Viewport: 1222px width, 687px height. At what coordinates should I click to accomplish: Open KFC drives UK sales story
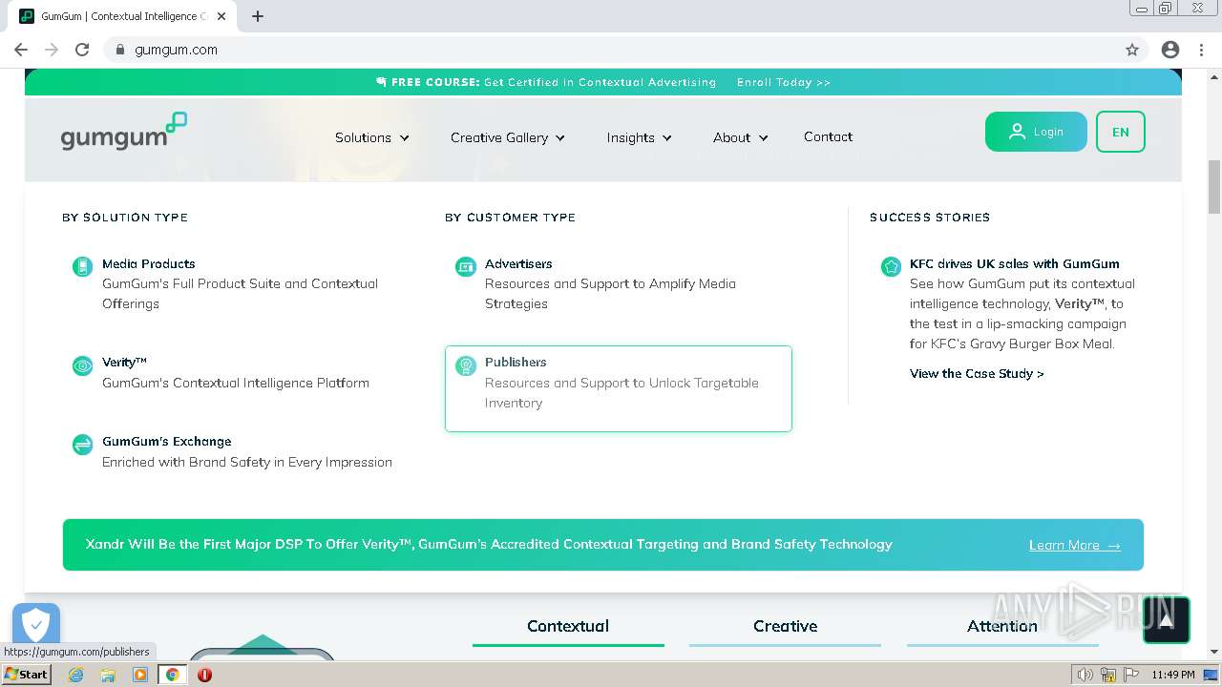pos(1015,263)
